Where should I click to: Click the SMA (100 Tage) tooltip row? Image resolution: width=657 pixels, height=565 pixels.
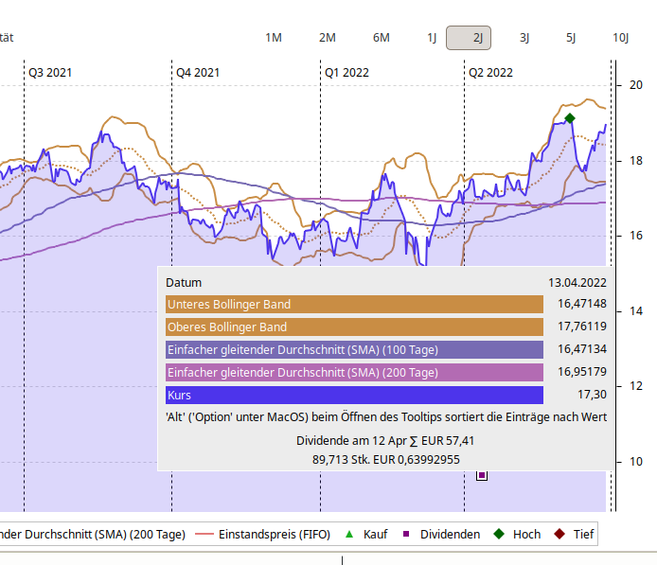[x=354, y=349]
